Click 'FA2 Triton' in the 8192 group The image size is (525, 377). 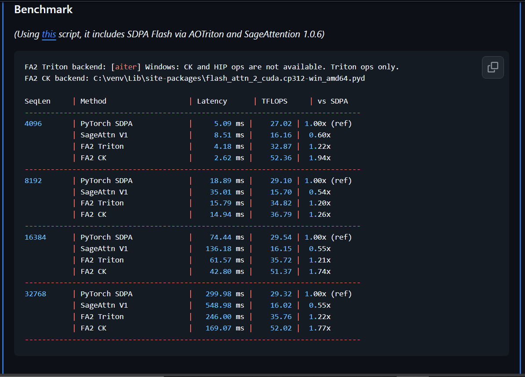(x=102, y=203)
